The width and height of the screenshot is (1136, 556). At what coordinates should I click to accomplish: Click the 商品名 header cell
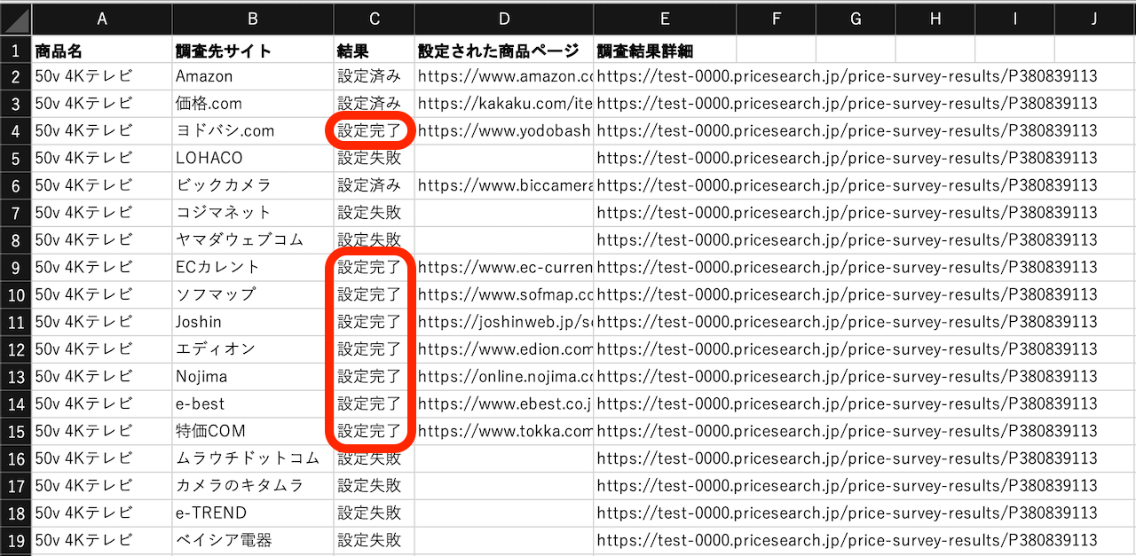point(102,50)
